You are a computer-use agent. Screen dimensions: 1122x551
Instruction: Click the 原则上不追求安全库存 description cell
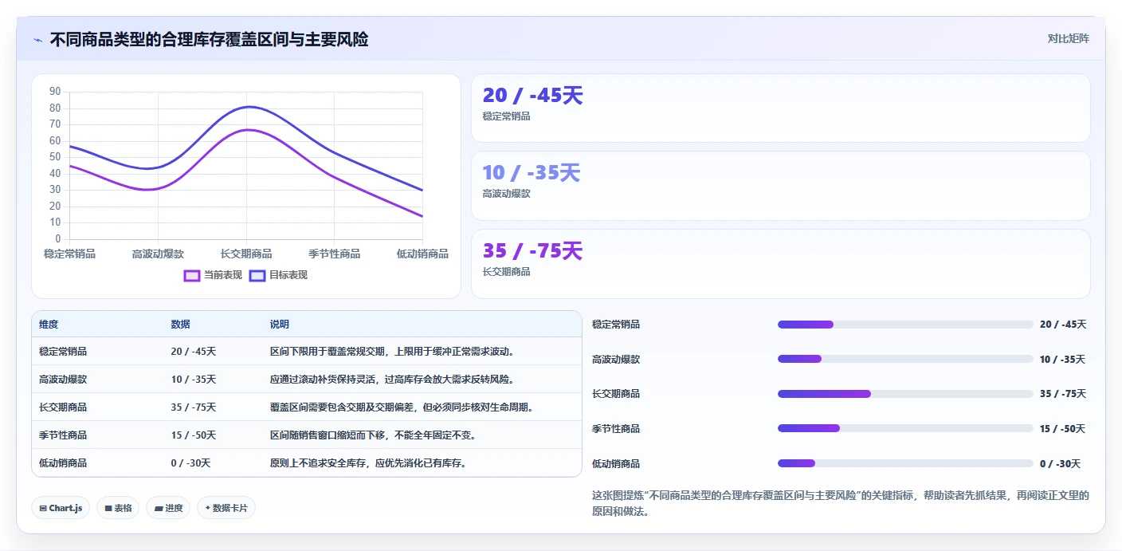click(x=368, y=463)
